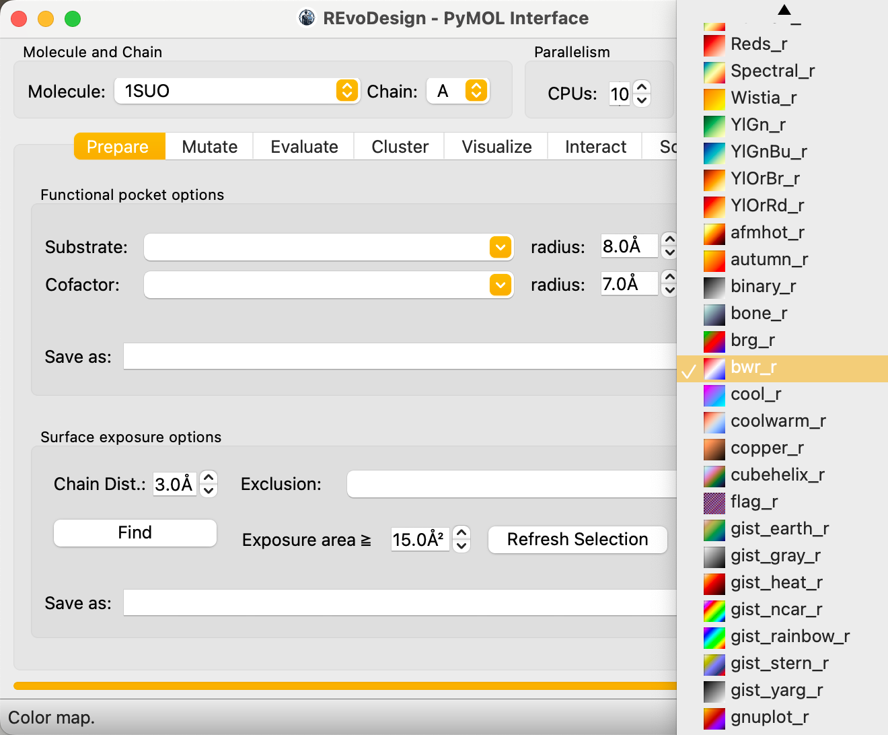Click the orange progress bar
This screenshot has width=888, height=735.
345,686
